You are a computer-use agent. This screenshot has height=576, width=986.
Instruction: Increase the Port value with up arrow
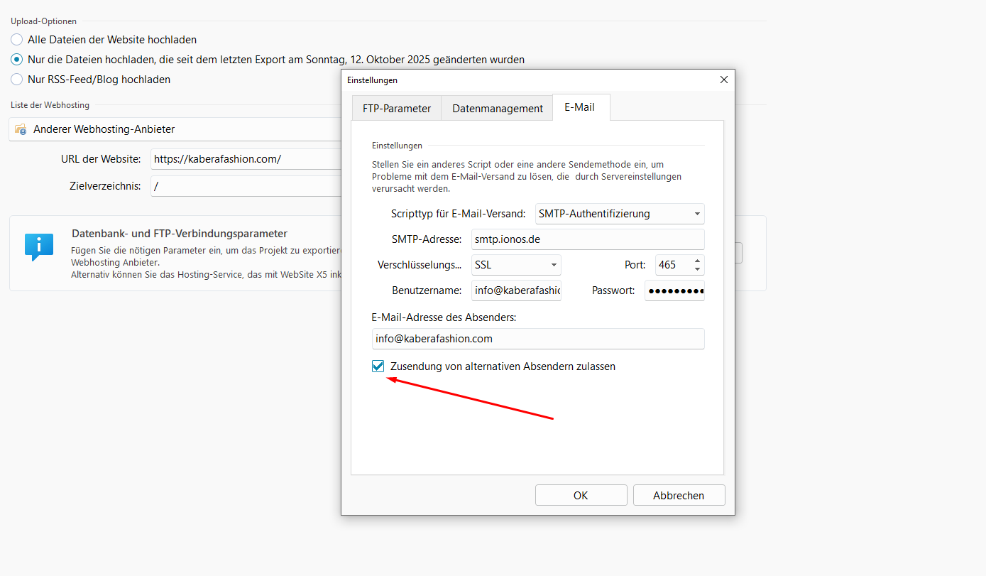[x=697, y=261]
